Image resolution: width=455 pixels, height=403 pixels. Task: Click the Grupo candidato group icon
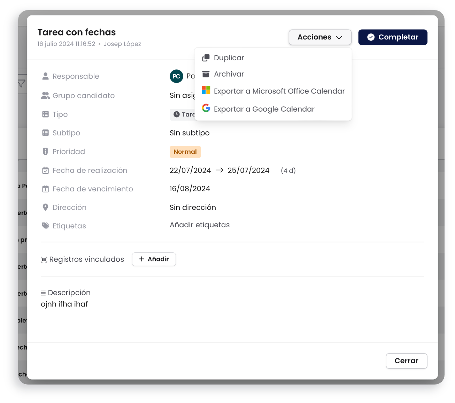click(45, 96)
